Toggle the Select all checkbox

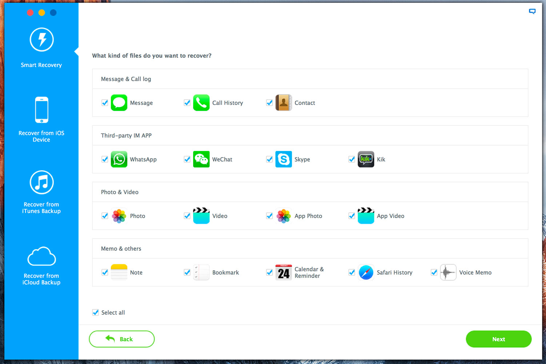click(x=95, y=312)
